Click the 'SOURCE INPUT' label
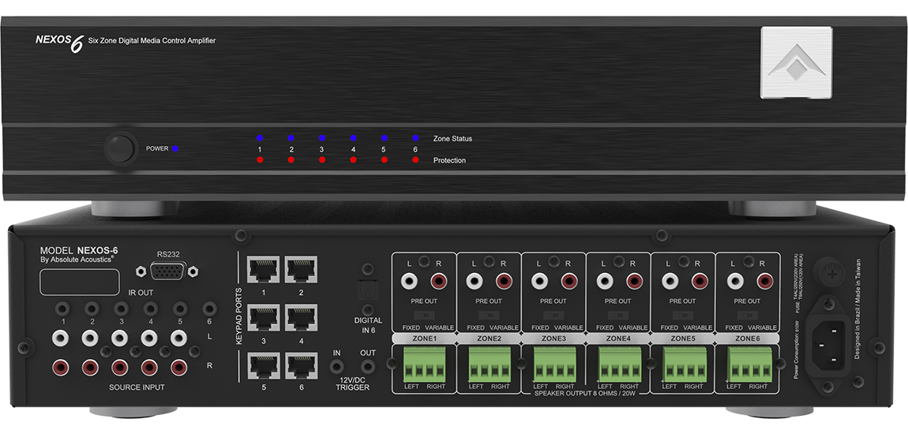This screenshot has width=908, height=434. click(137, 387)
